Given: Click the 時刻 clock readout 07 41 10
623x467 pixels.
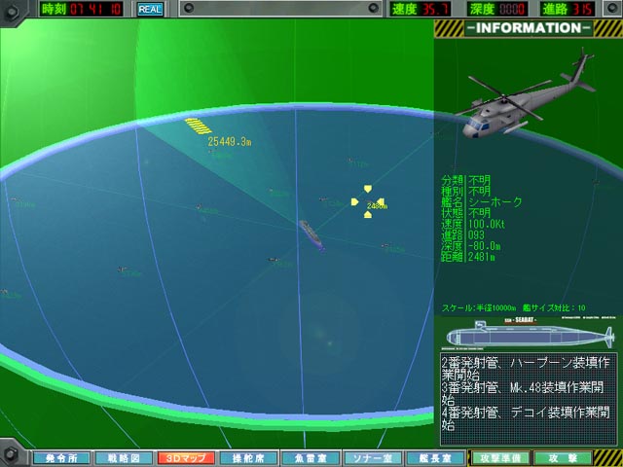Looking at the screenshot, I should [81, 9].
